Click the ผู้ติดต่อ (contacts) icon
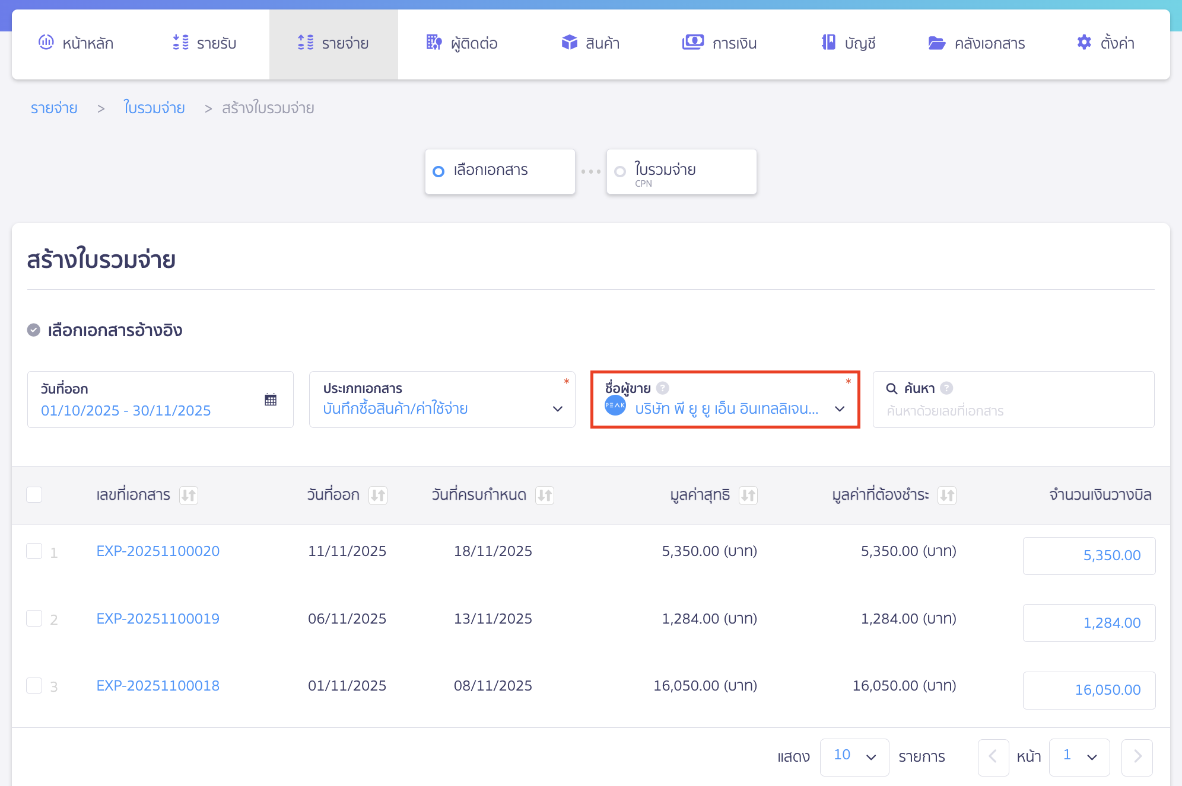 [434, 42]
